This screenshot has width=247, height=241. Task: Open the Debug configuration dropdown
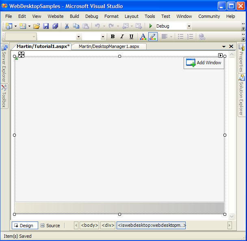point(189,26)
